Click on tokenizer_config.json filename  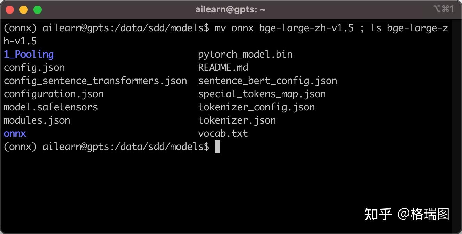tap(256, 107)
